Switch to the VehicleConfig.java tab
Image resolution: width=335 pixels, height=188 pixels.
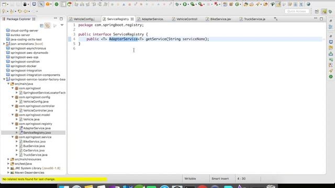tap(84, 19)
